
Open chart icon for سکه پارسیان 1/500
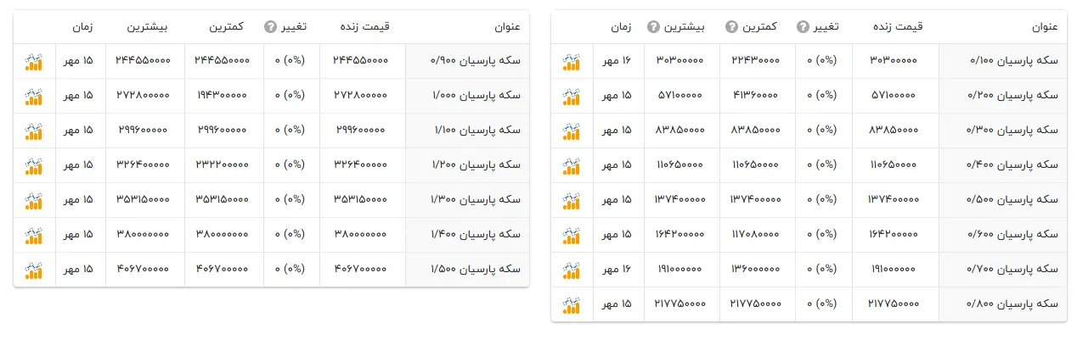pos(34,270)
